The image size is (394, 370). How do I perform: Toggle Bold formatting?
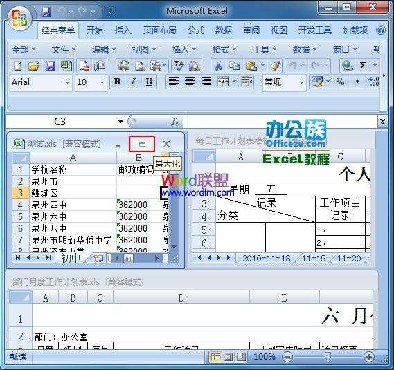click(x=117, y=82)
